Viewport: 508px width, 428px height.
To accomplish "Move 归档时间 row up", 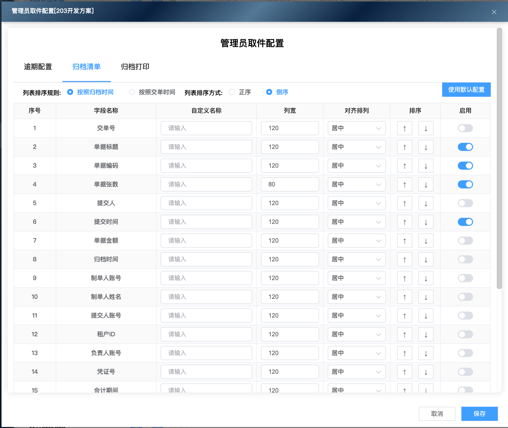I will coord(404,260).
